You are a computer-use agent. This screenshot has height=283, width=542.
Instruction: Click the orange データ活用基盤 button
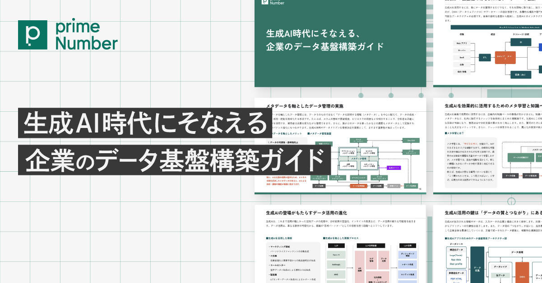click(x=359, y=186)
